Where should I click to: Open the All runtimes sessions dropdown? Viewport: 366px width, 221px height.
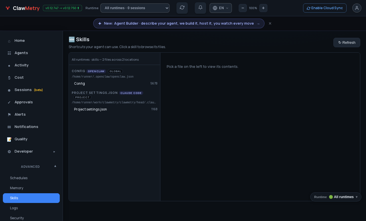tap(135, 8)
